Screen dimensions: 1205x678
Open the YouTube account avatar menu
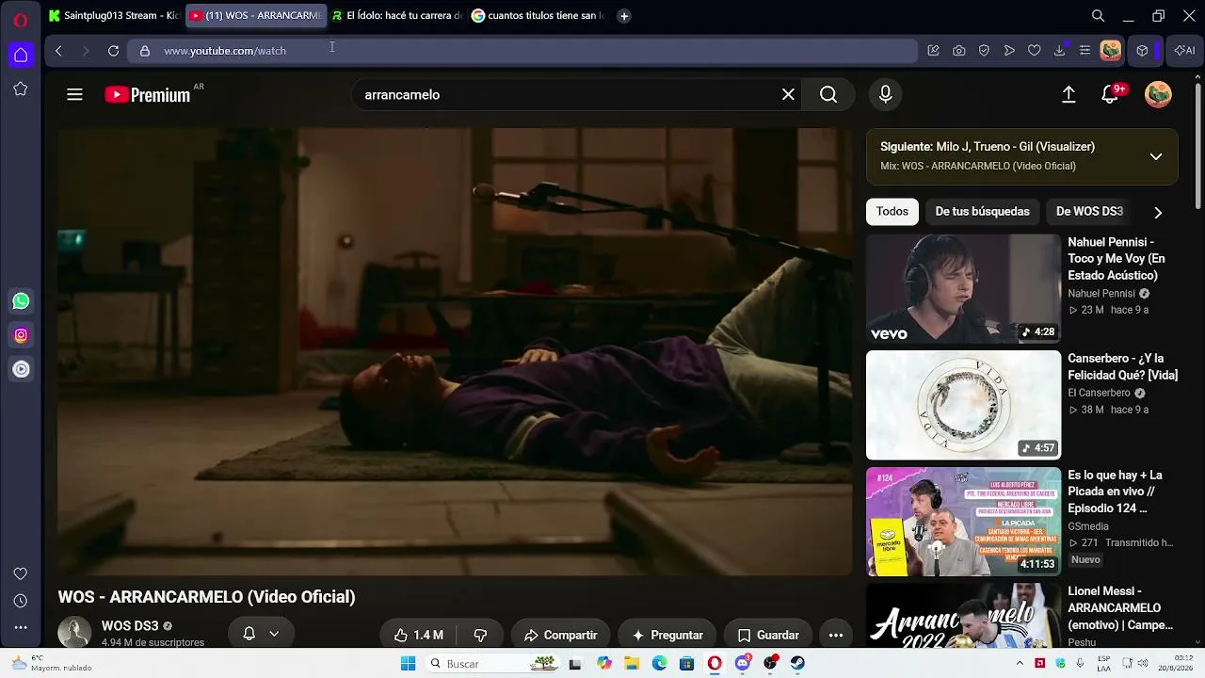point(1158,94)
